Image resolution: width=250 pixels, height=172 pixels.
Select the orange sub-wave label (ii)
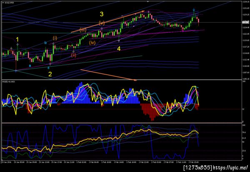[73, 55]
